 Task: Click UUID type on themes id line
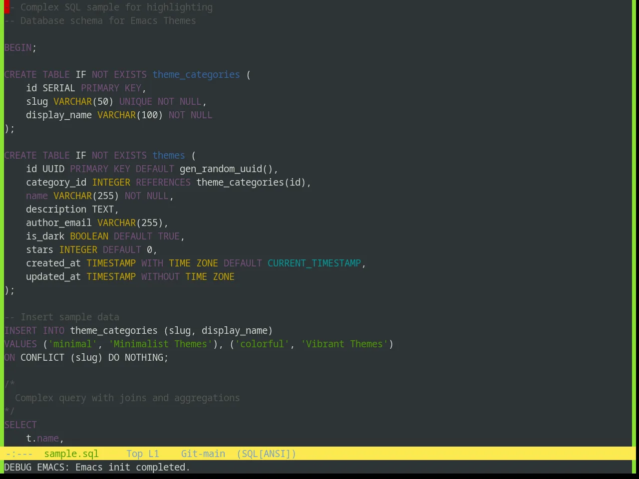pyautogui.click(x=53, y=169)
